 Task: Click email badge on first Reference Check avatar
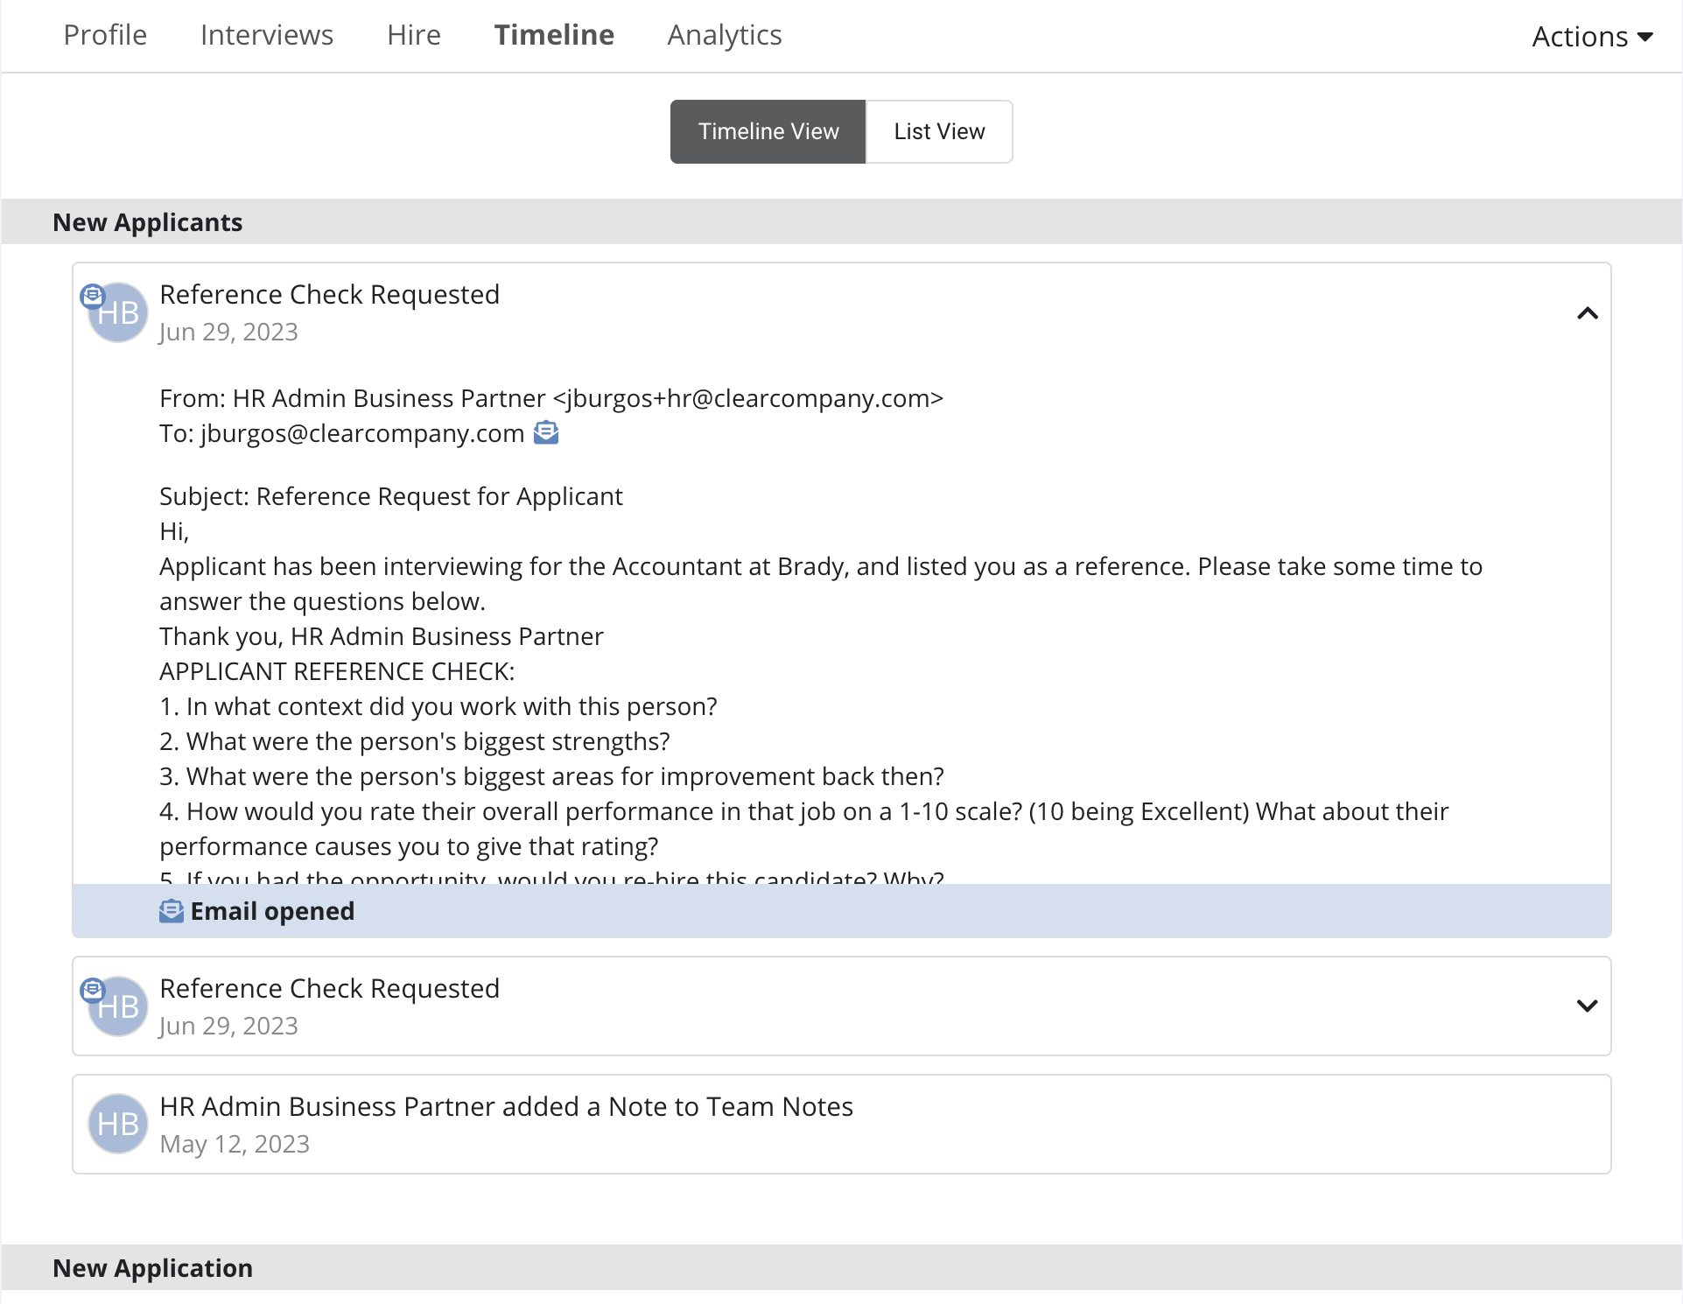click(92, 297)
